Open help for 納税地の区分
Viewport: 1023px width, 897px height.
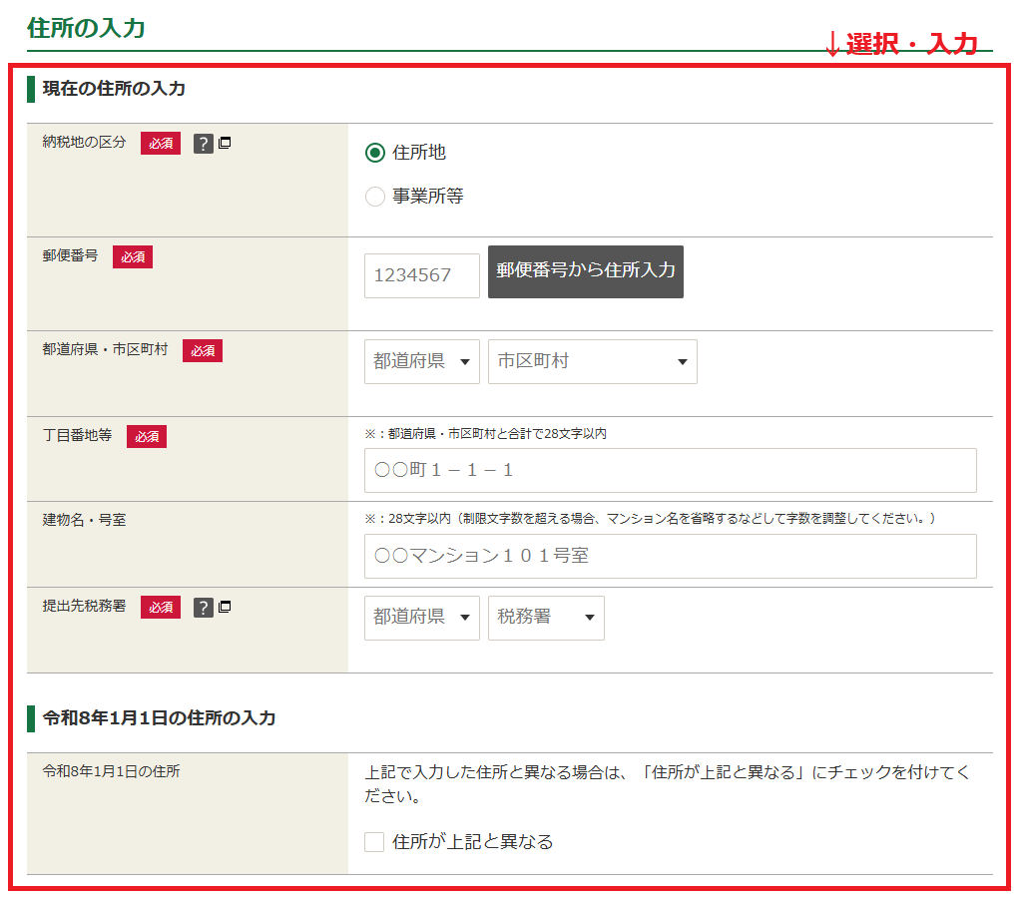click(x=204, y=144)
